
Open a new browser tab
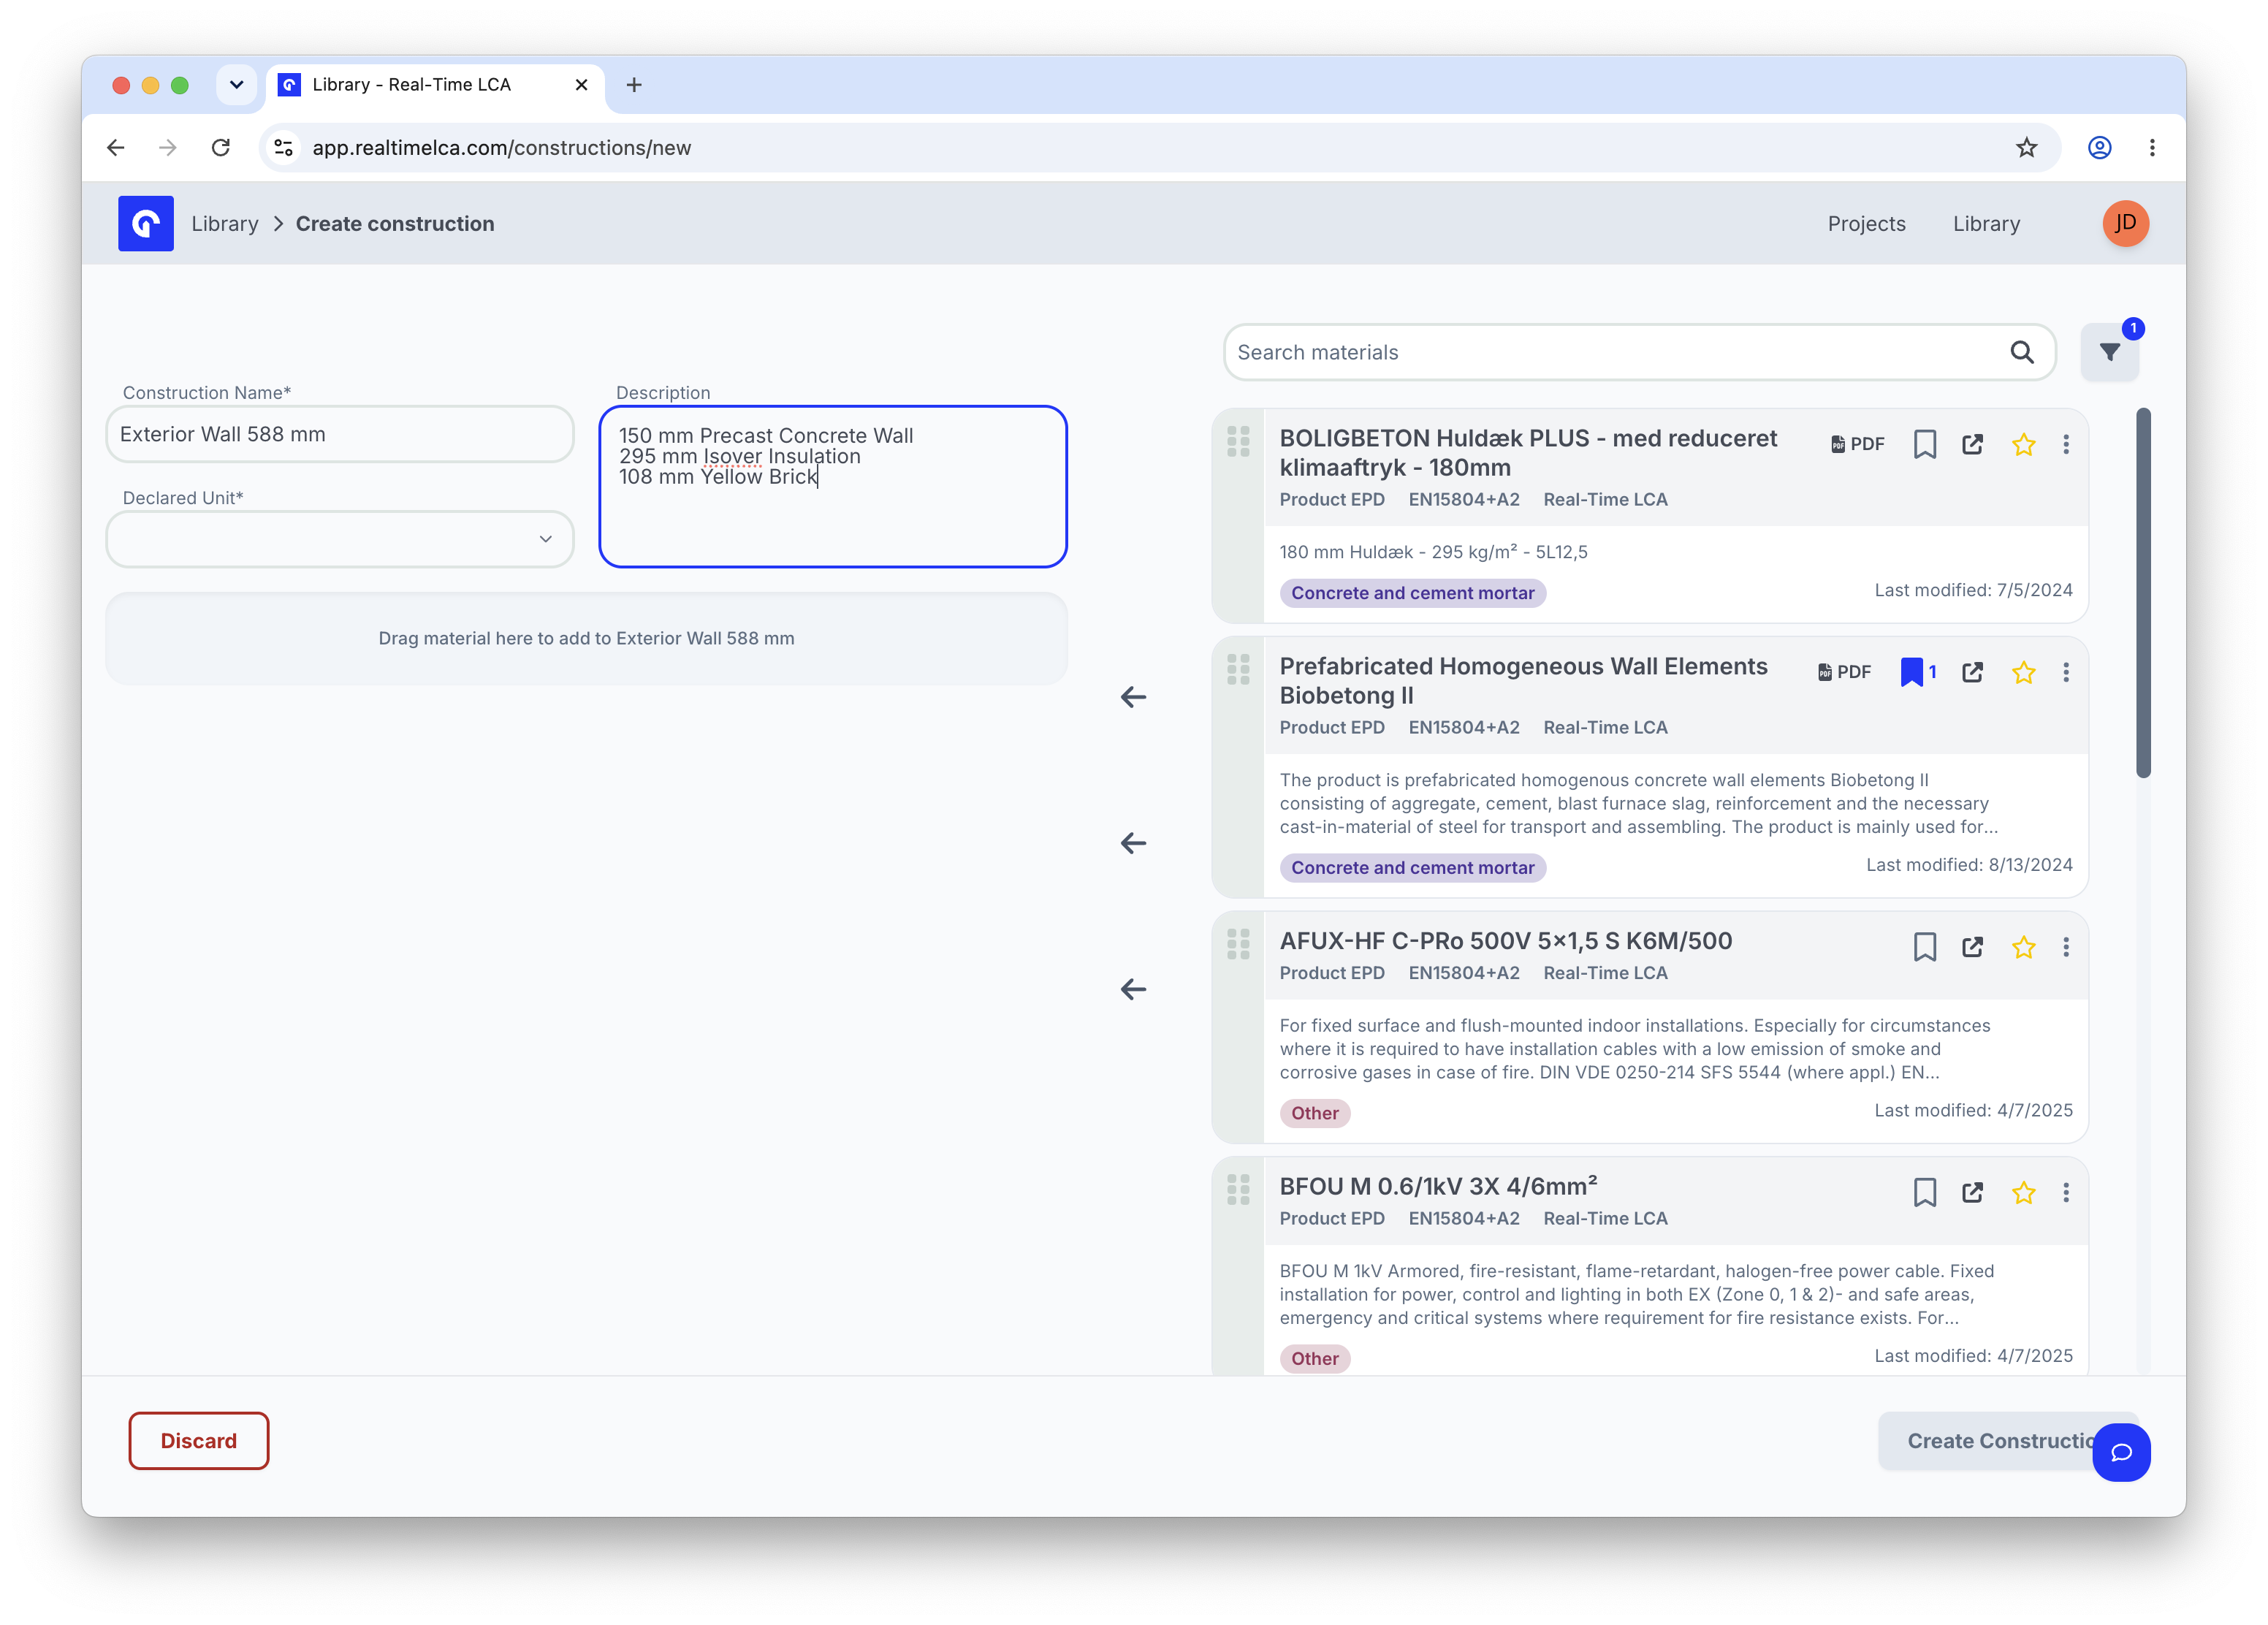point(634,85)
